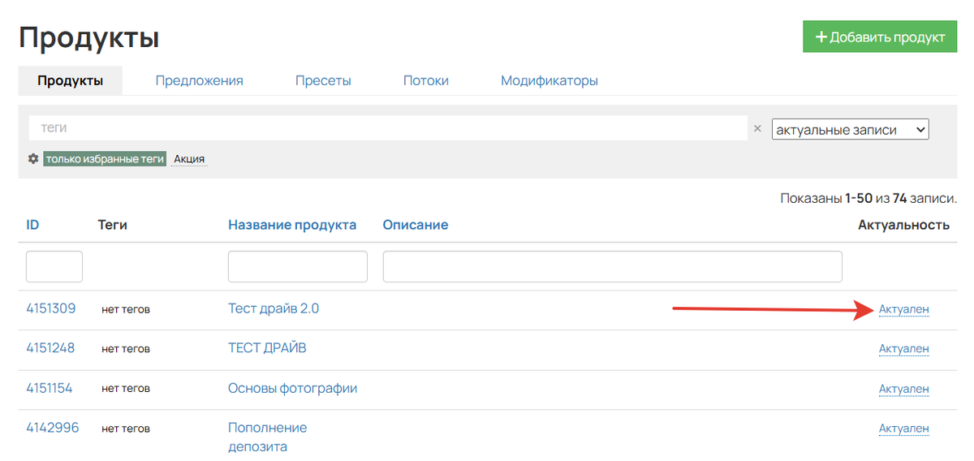Open product ID 4142996
The width and height of the screenshot is (974, 461).
[53, 428]
